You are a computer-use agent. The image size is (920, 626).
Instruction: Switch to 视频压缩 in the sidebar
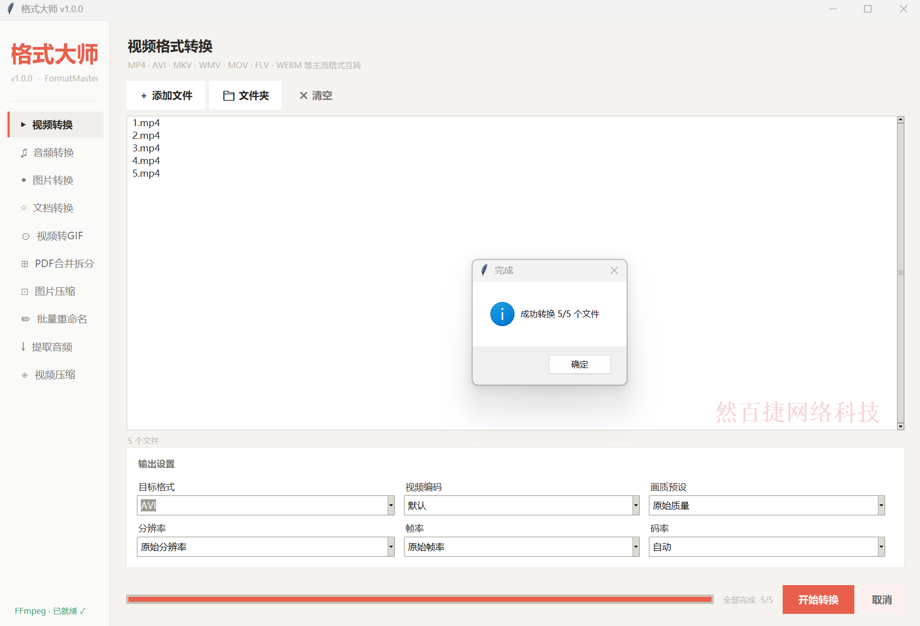(56, 375)
